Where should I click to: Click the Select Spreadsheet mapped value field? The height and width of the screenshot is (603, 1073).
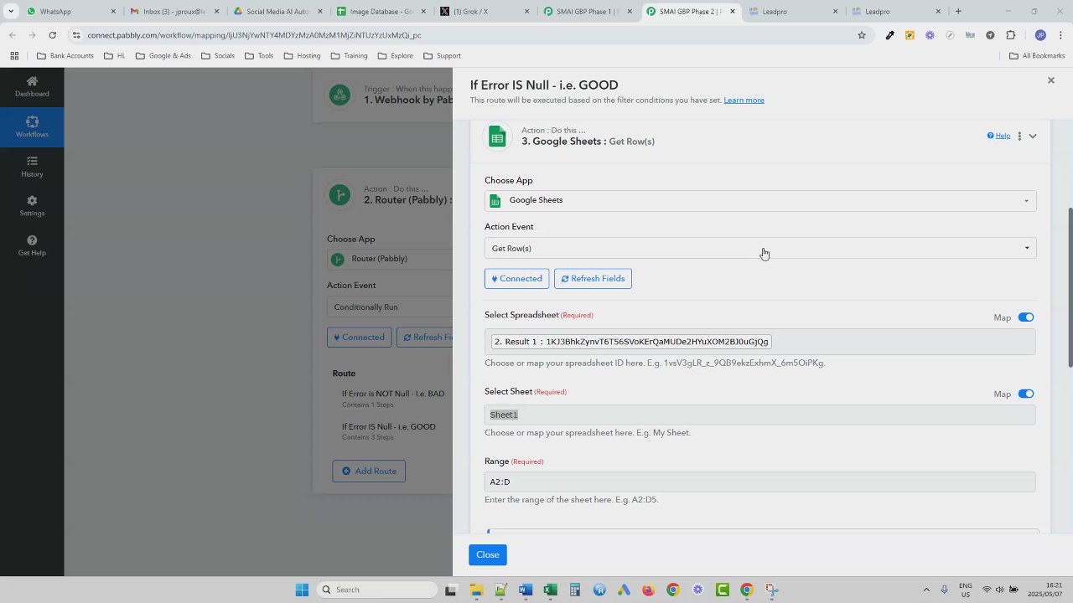tap(759, 342)
